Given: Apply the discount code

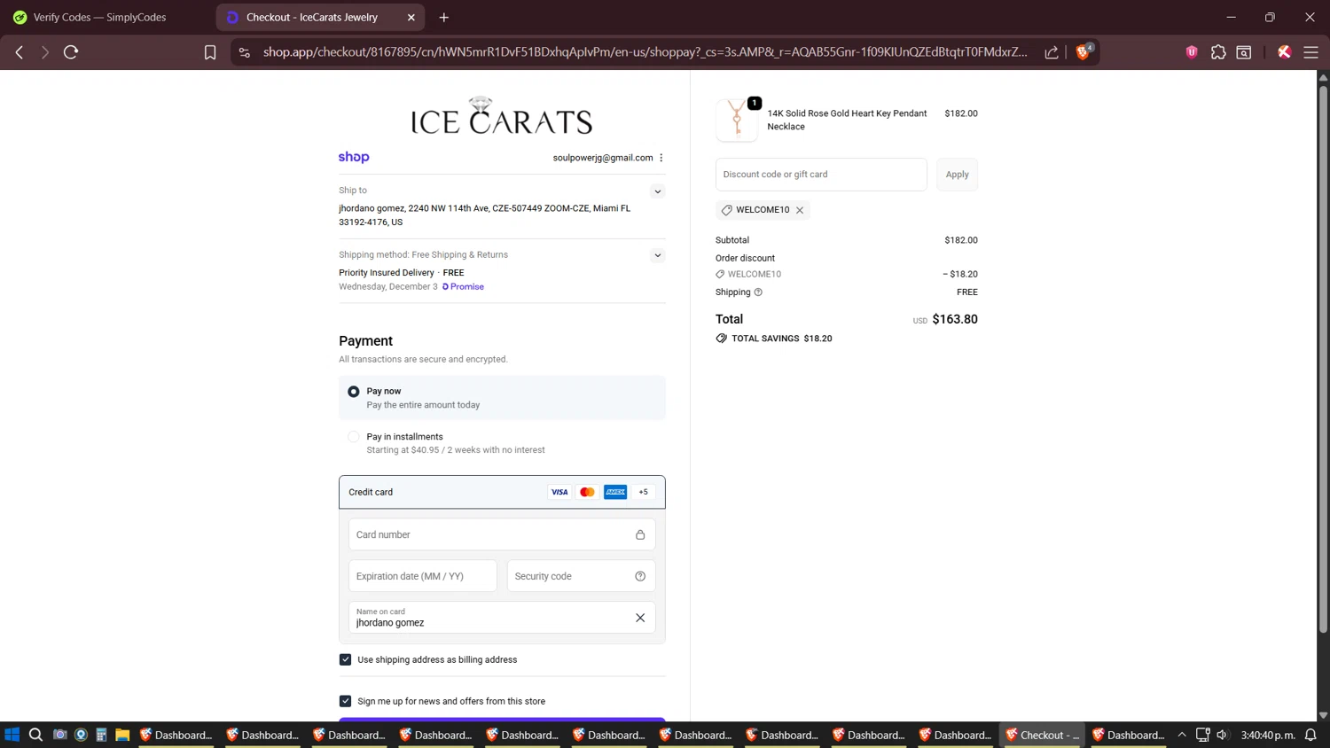Looking at the screenshot, I should pos(958,175).
